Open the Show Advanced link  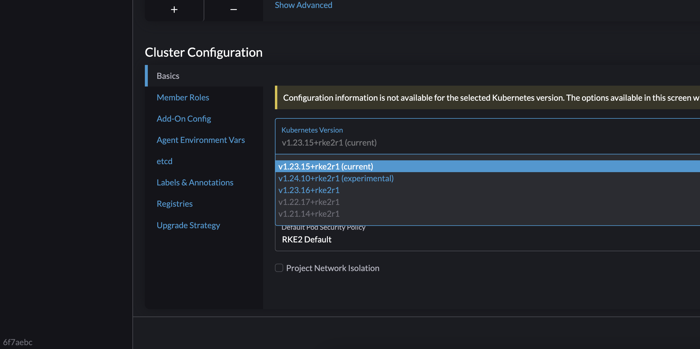tap(303, 5)
